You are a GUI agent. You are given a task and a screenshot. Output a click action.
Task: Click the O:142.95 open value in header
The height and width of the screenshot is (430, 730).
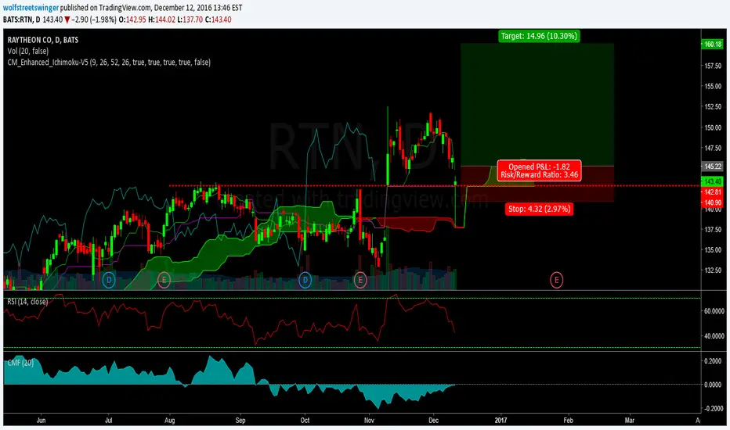coord(132,20)
